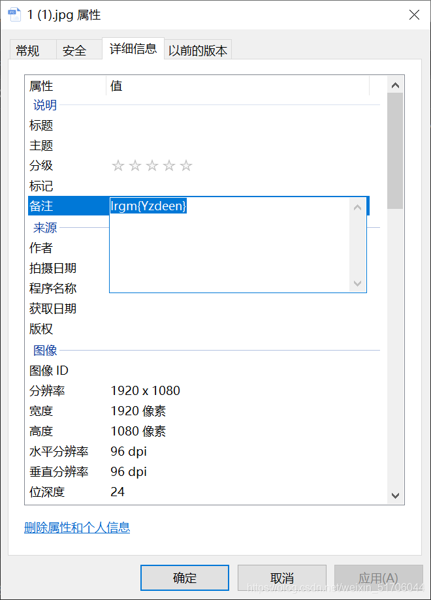Set rating to three stars

point(152,166)
